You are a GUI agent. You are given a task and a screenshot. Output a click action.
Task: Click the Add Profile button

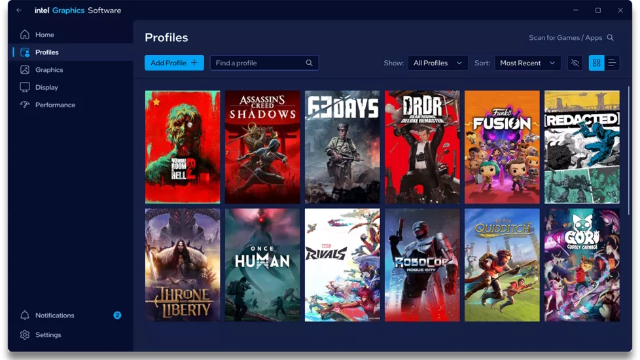(x=174, y=63)
